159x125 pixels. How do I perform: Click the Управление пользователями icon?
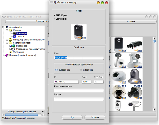pos(14,49)
